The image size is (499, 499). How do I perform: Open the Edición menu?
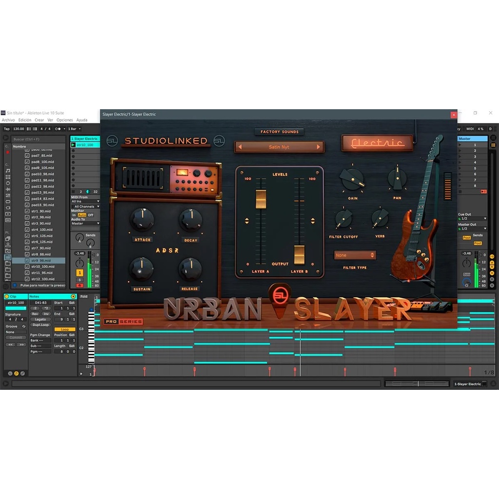[24, 120]
